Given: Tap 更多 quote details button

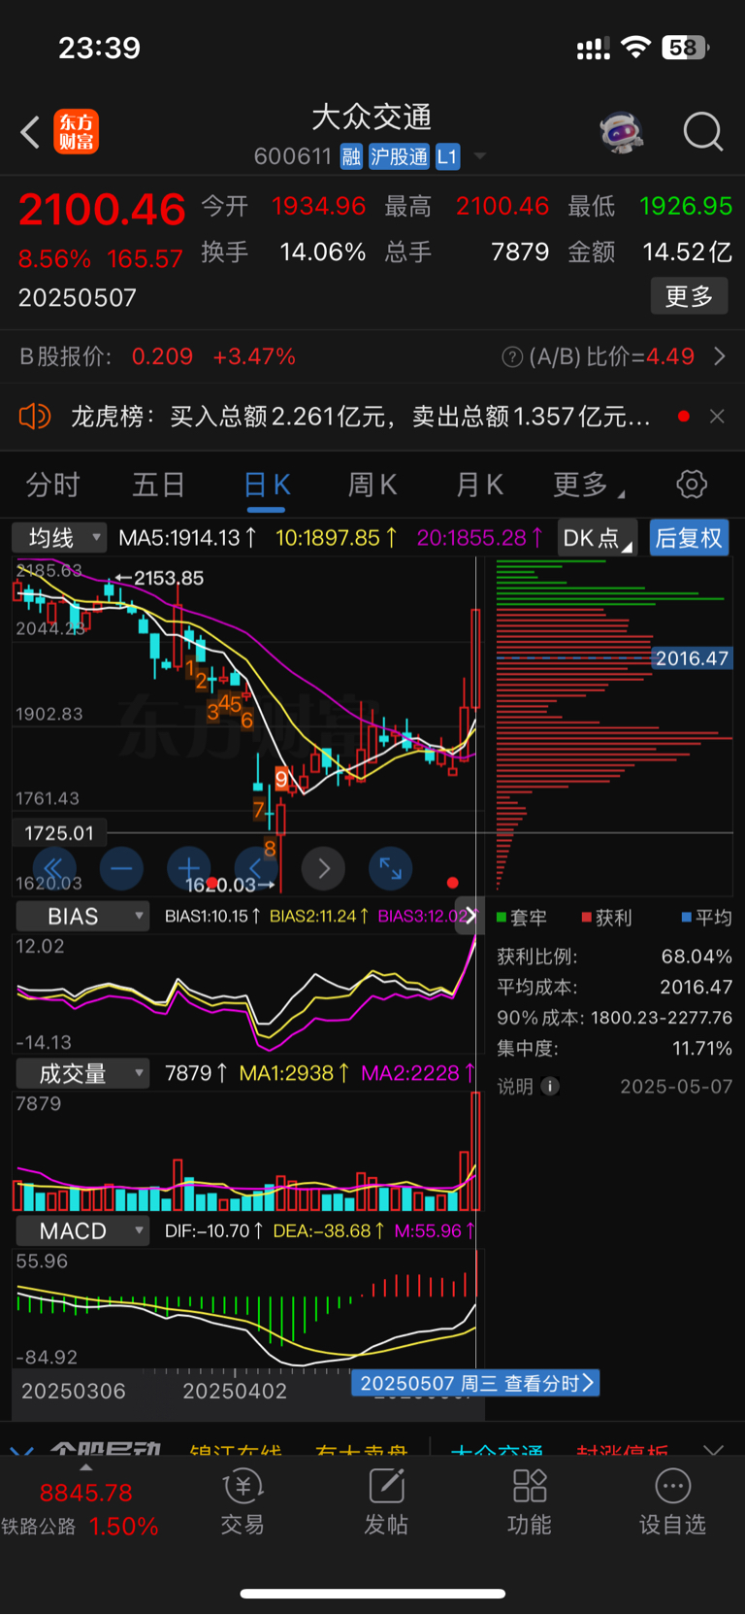Looking at the screenshot, I should click(689, 296).
